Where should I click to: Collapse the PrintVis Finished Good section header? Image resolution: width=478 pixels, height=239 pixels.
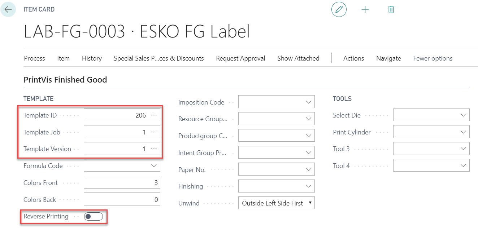(x=65, y=80)
